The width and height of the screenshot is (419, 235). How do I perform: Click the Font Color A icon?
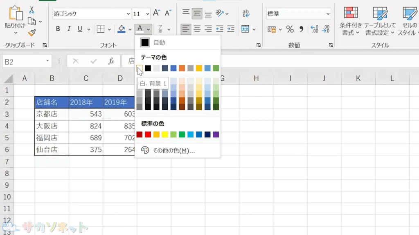click(x=140, y=29)
